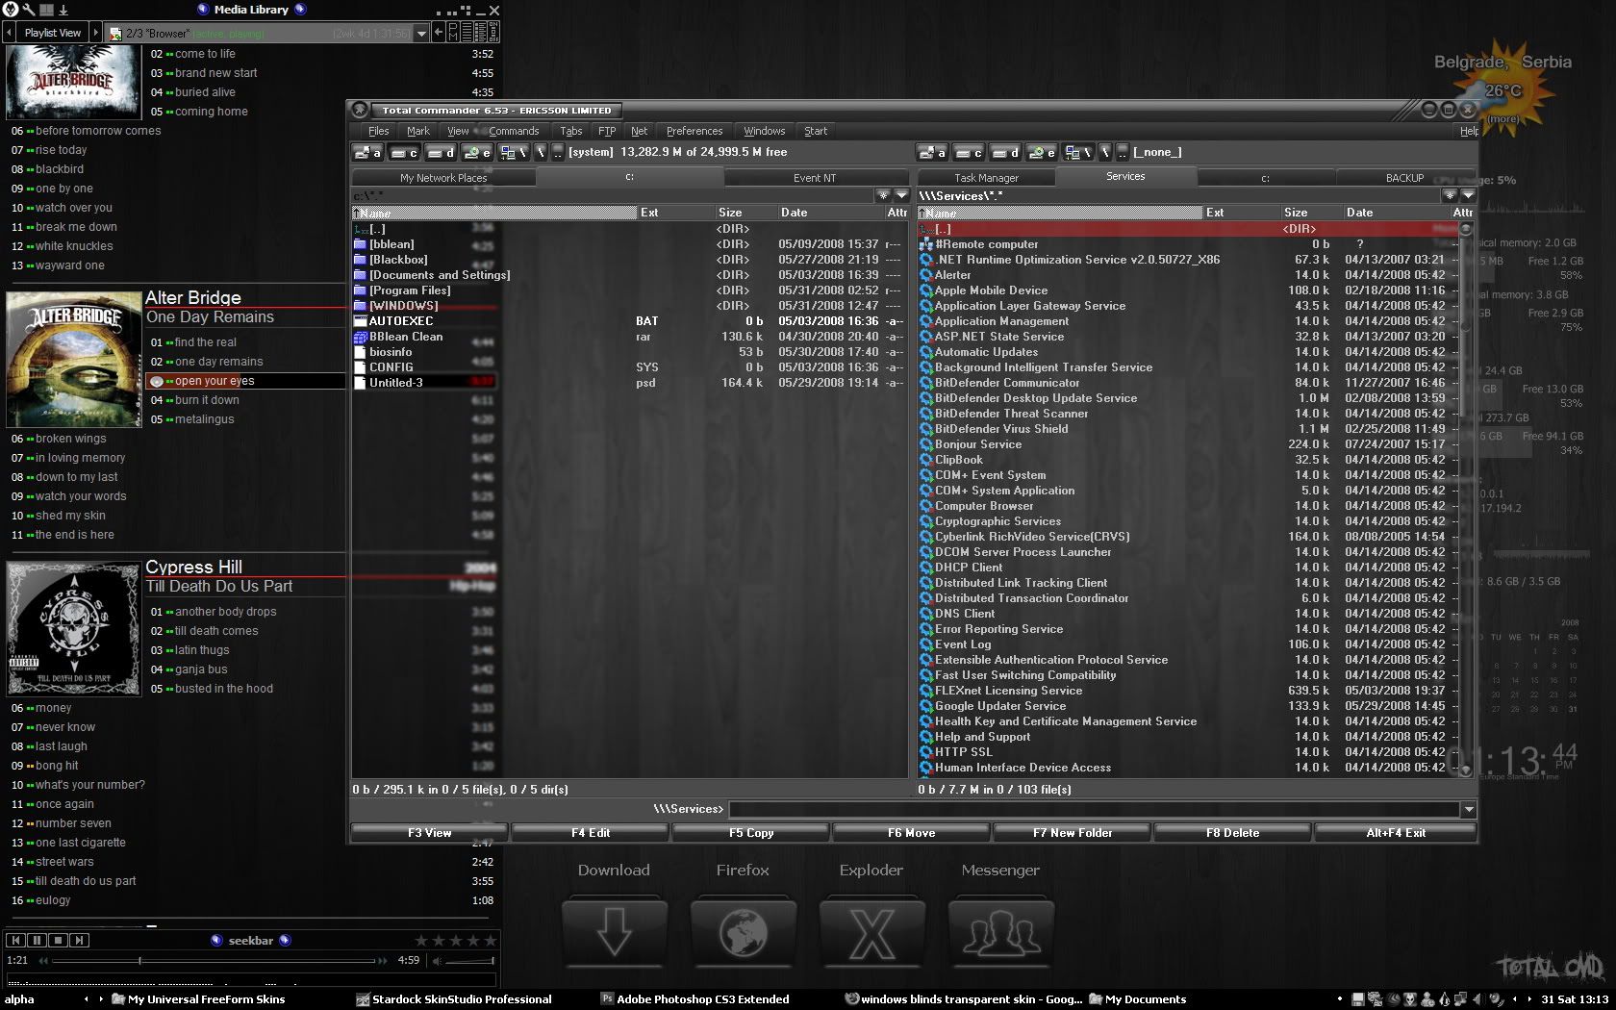Select drive e in left panel drive bar
1616x1010 pixels.
click(477, 152)
